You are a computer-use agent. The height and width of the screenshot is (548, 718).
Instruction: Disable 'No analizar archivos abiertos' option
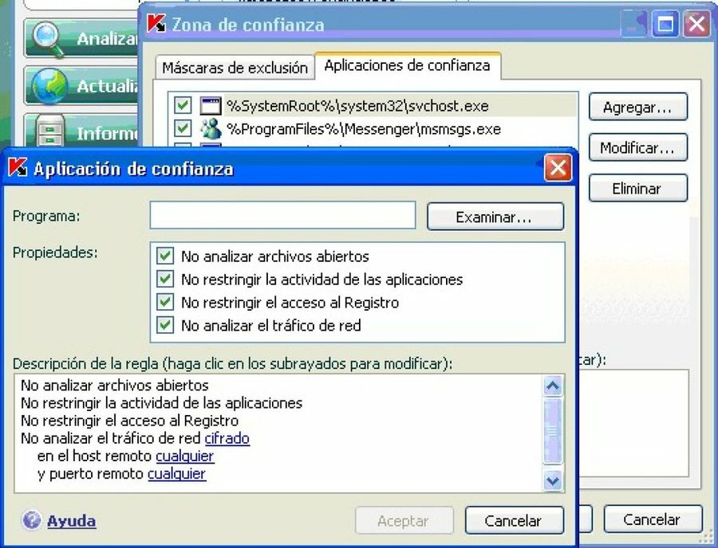pyautogui.click(x=164, y=256)
